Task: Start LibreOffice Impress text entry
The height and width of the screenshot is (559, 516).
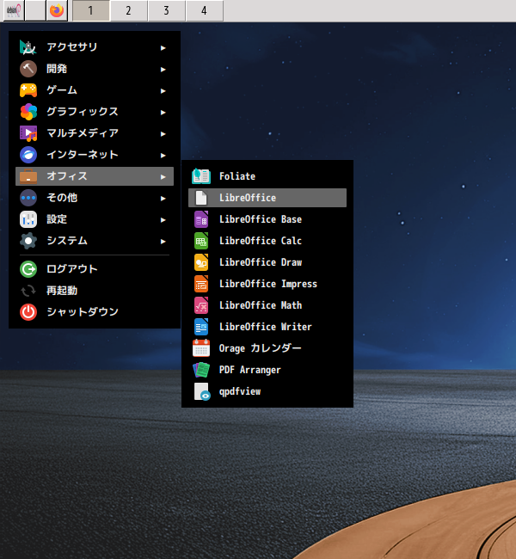Action: [268, 284]
